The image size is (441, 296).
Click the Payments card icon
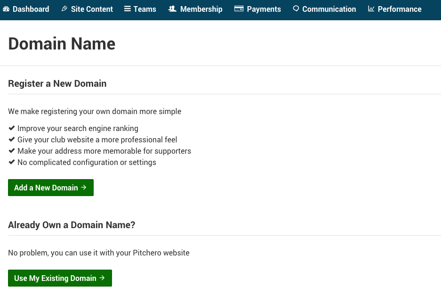point(239,9)
